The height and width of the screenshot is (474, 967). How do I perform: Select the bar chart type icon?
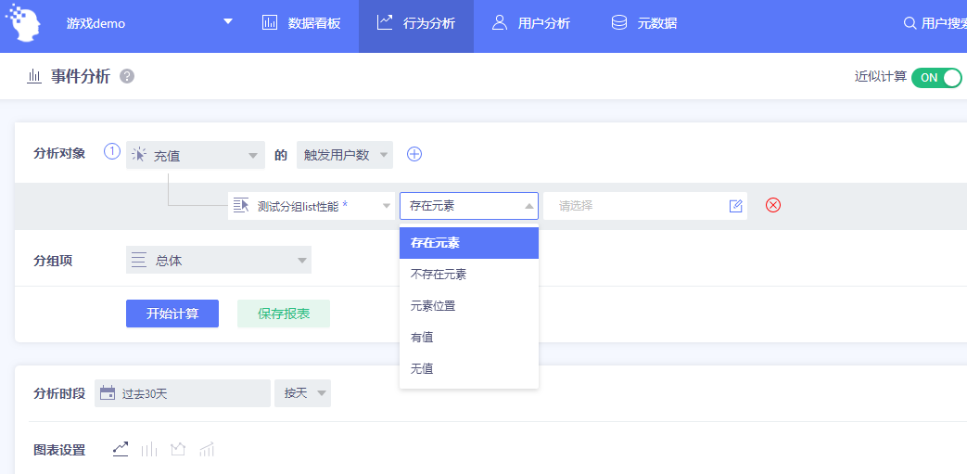coord(149,449)
